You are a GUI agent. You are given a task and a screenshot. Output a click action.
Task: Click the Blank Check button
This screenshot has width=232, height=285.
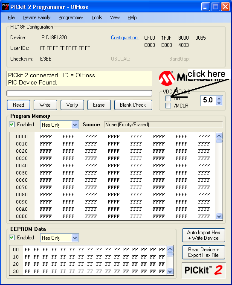(133, 105)
